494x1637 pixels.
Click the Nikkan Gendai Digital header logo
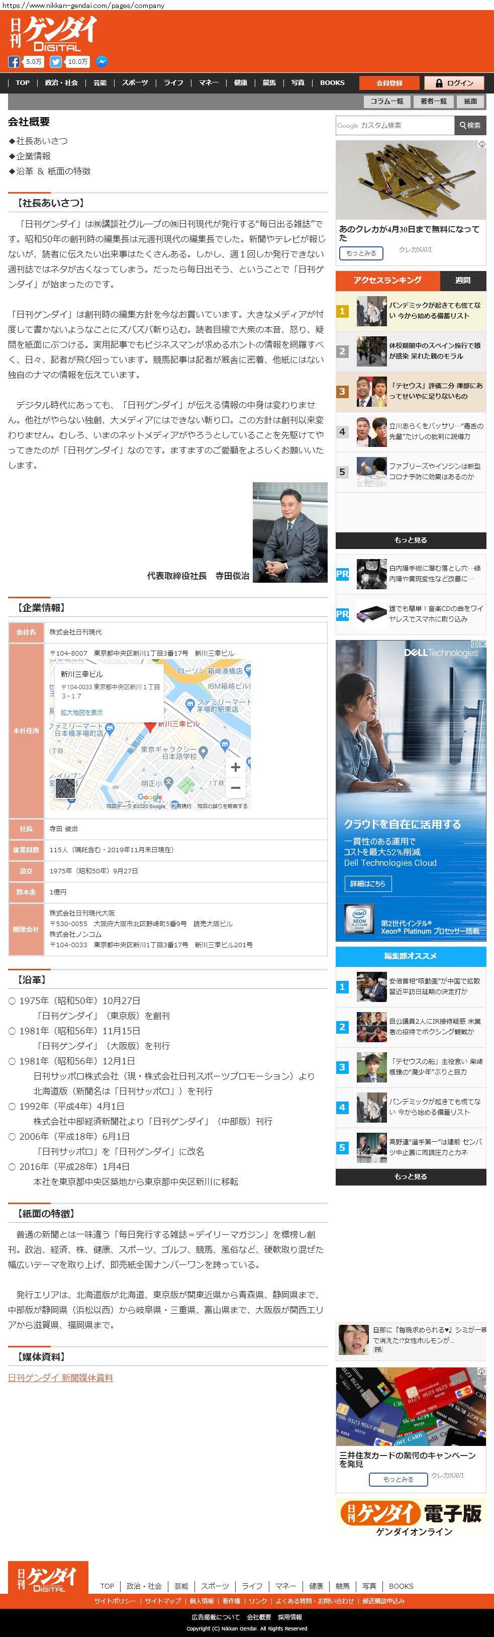coord(53,34)
